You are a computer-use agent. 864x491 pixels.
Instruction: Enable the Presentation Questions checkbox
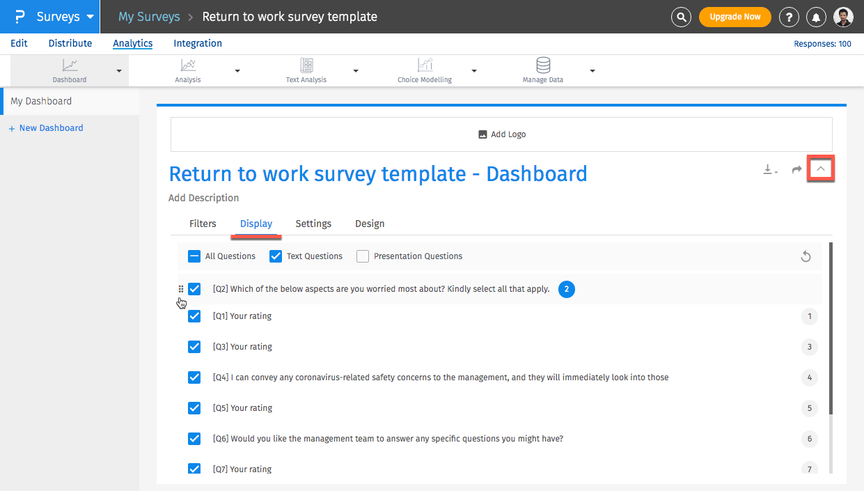point(362,256)
